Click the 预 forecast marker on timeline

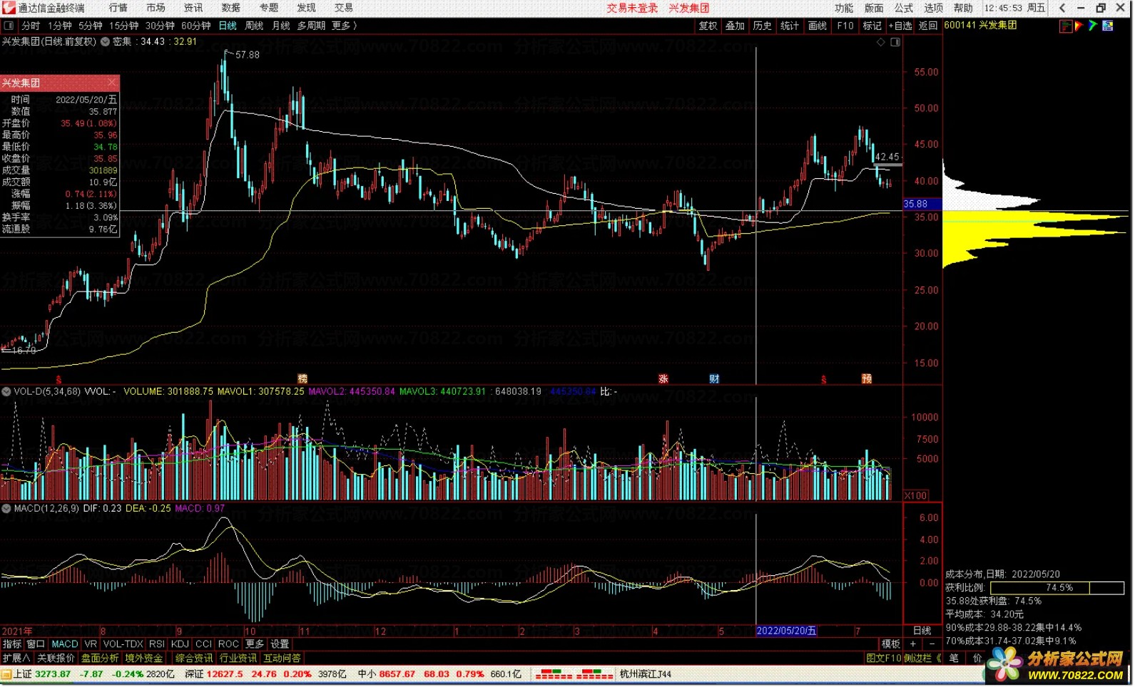867,379
